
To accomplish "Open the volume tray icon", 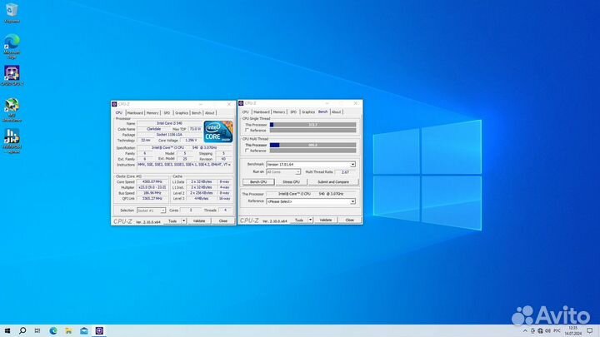I will pos(547,331).
